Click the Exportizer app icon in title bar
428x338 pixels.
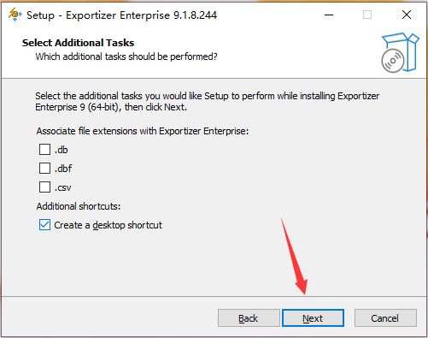pyautogui.click(x=15, y=15)
